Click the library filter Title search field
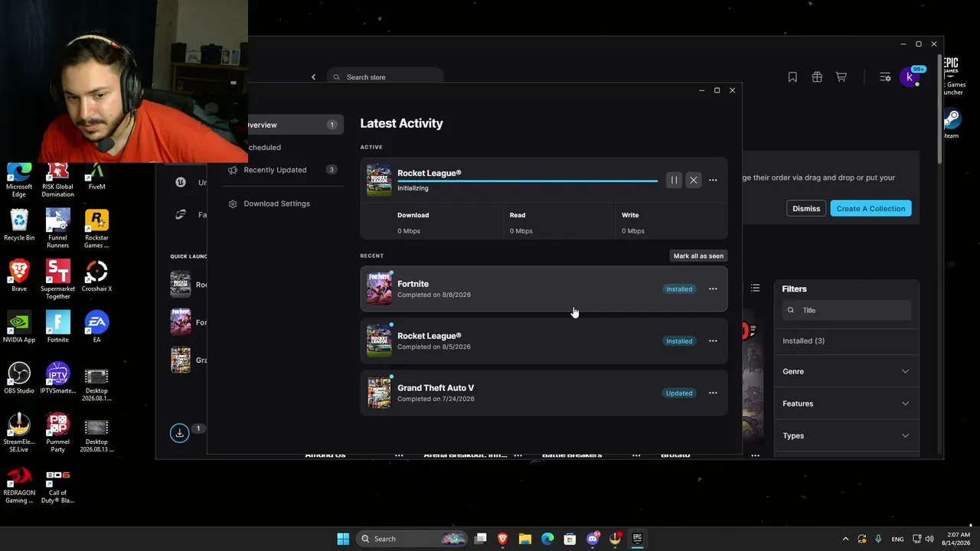 coord(847,310)
